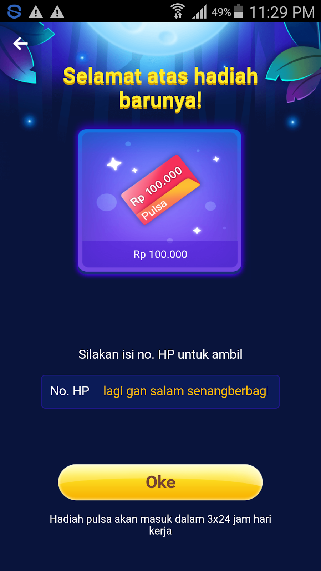Tap Silakan isi no. HP untuk ambil text
This screenshot has width=321, height=571.
click(160, 354)
